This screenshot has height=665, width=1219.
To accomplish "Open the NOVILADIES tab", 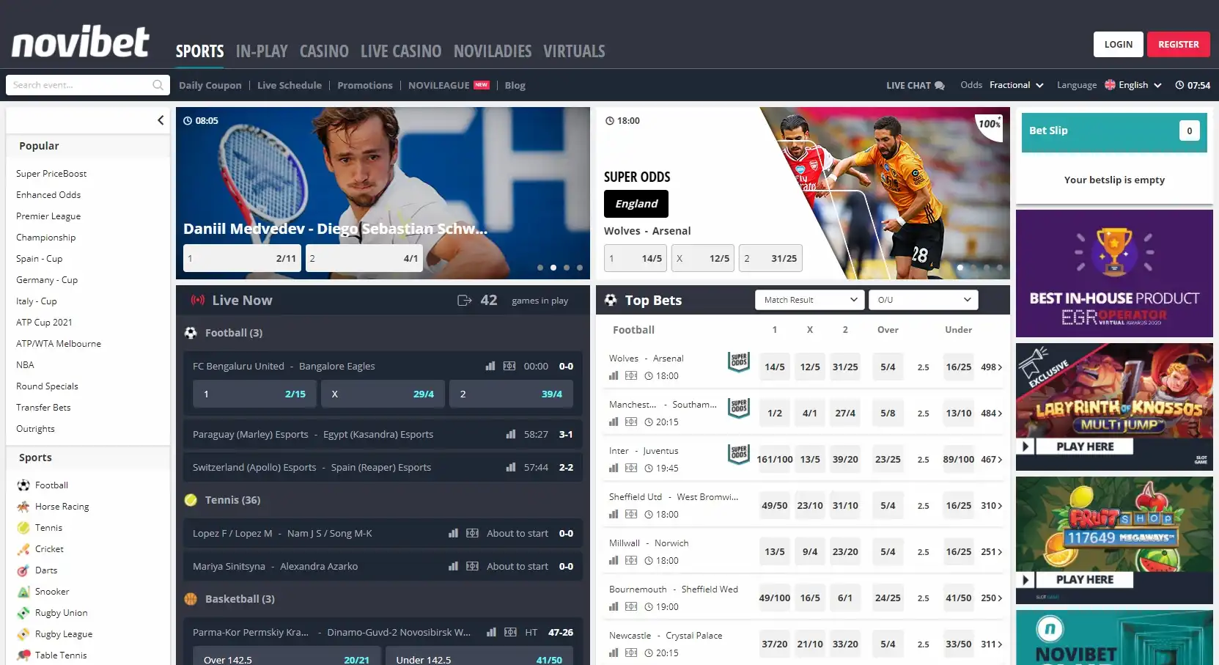I will click(x=493, y=51).
